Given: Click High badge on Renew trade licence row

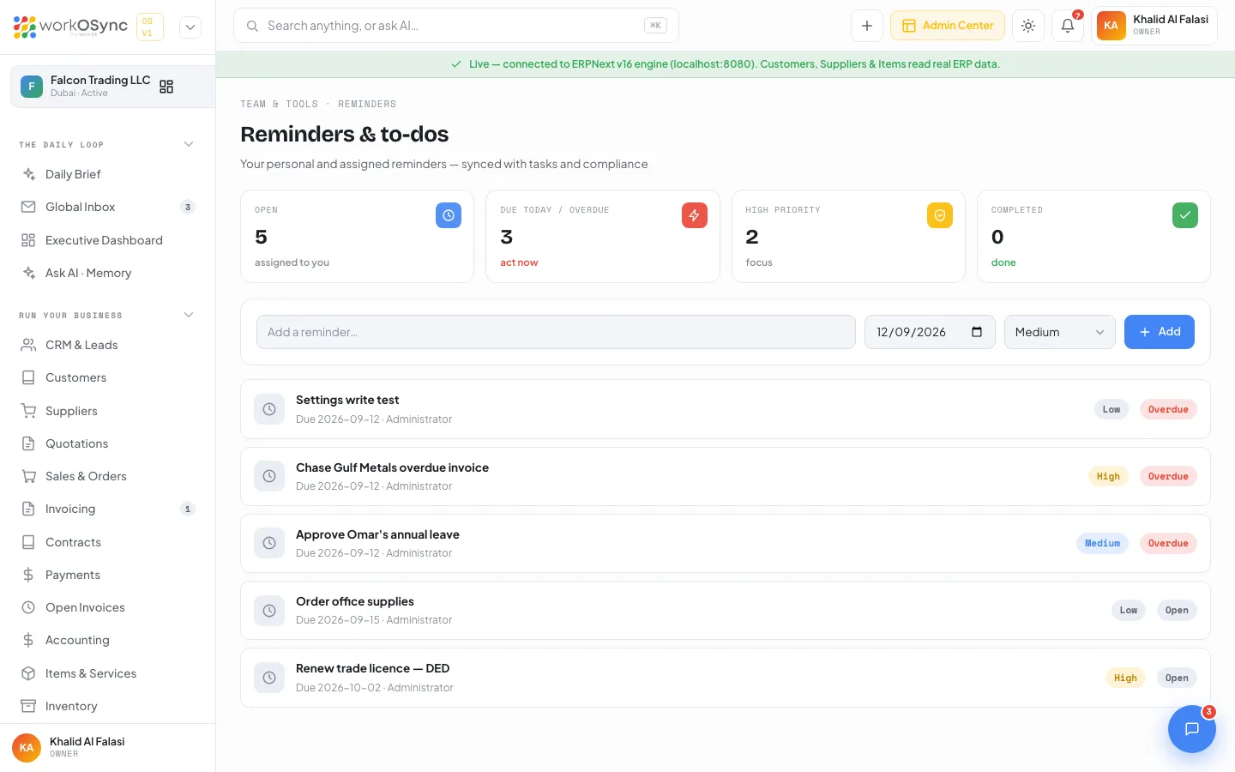Looking at the screenshot, I should [1125, 678].
